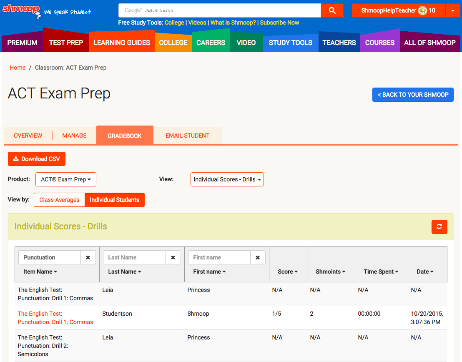Sort by Date column
Viewport: 462px width, 362px height.
pyautogui.click(x=425, y=271)
